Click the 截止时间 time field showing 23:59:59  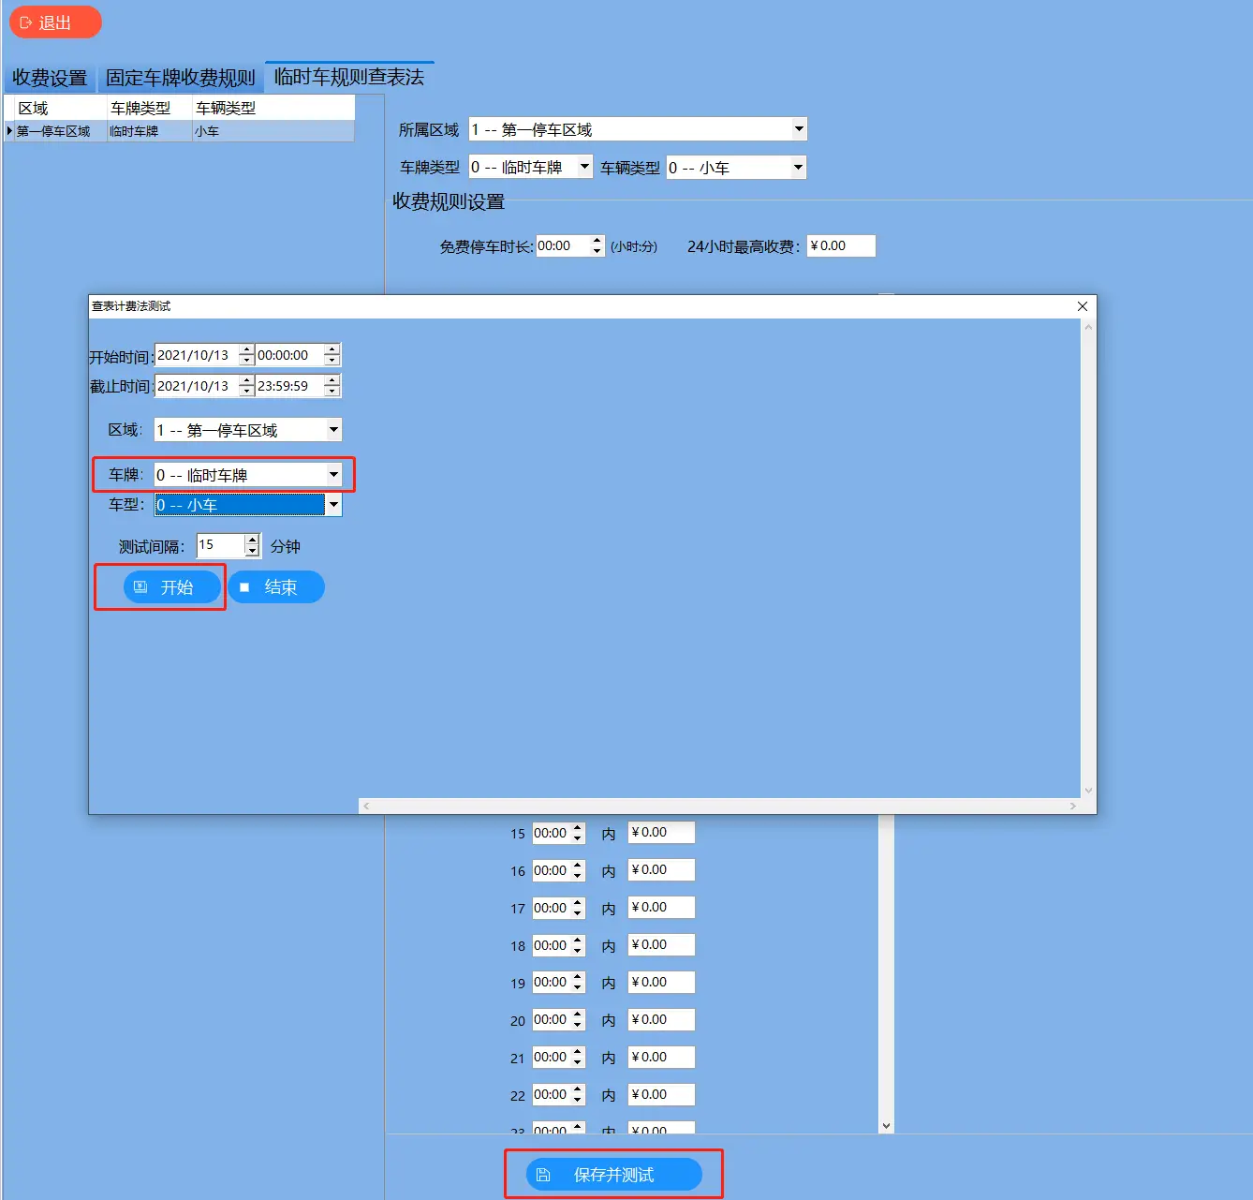point(288,386)
